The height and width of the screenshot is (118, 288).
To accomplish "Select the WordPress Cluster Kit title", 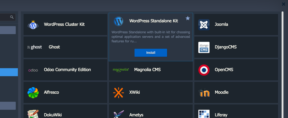I will [x=64, y=24].
